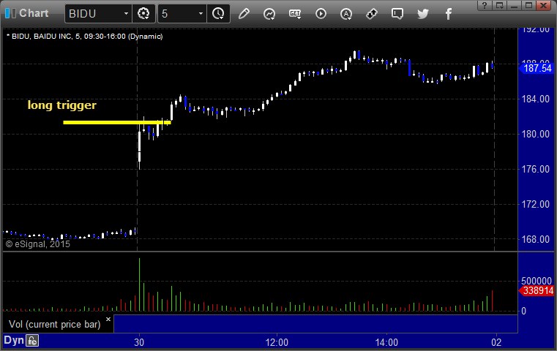Click the 180.00 price axis label
Screen dimensions: 557x351
(x=535, y=134)
